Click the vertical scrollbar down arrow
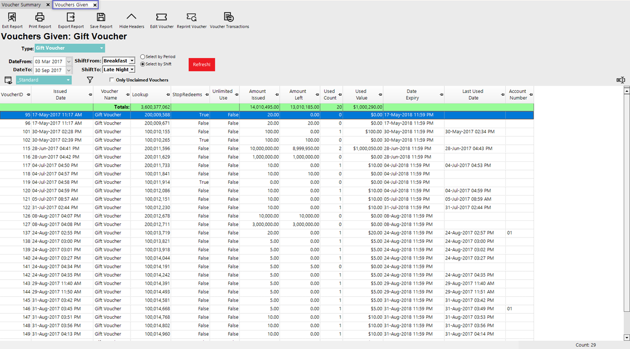The width and height of the screenshot is (630, 349). pos(627,338)
